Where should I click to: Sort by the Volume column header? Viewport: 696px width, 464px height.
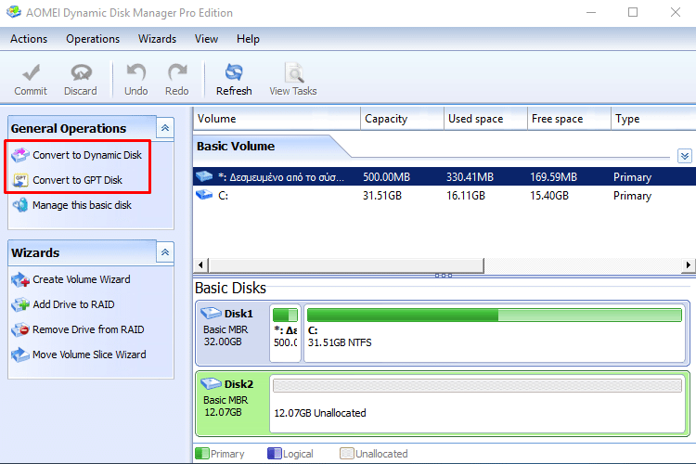click(277, 119)
